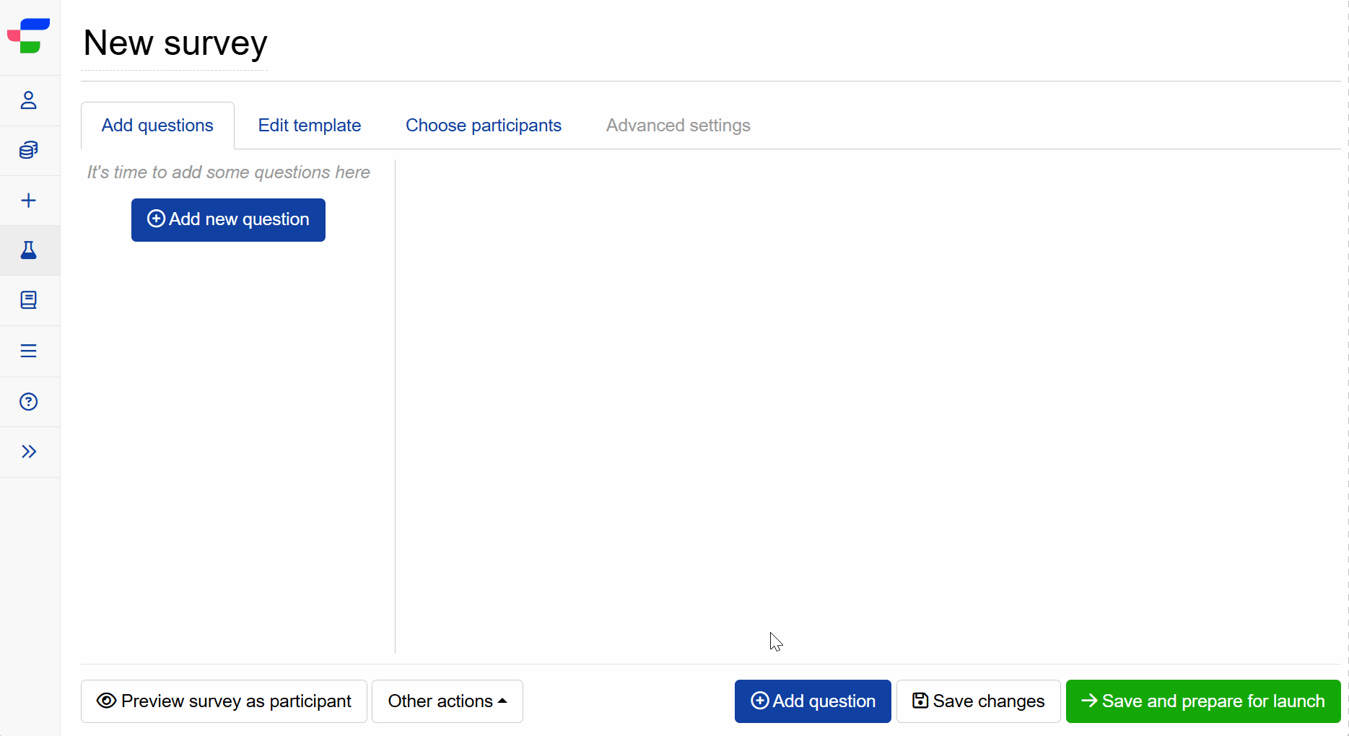
Task: Edit the New survey title
Action: (x=175, y=43)
